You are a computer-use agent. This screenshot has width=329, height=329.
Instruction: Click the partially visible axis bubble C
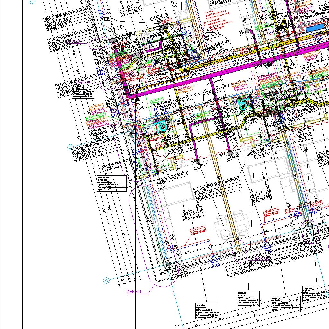pyautogui.click(x=31, y=2)
